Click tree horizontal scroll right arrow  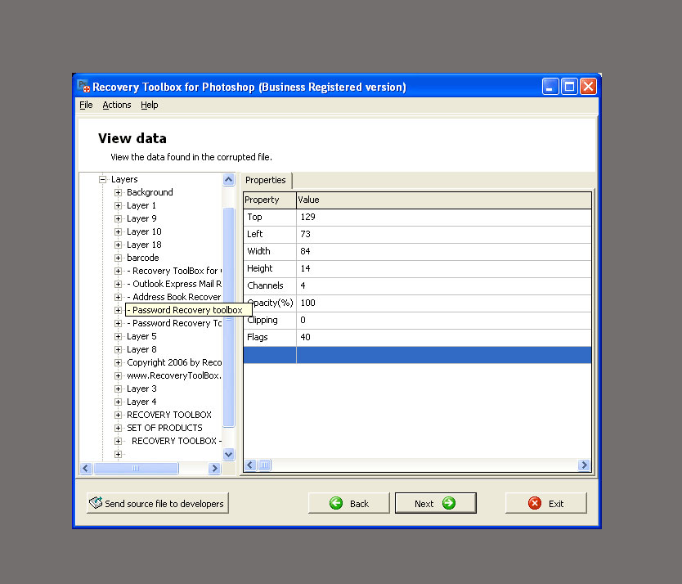(x=214, y=468)
